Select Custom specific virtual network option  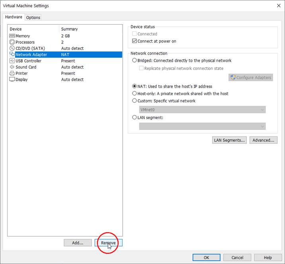pos(134,101)
